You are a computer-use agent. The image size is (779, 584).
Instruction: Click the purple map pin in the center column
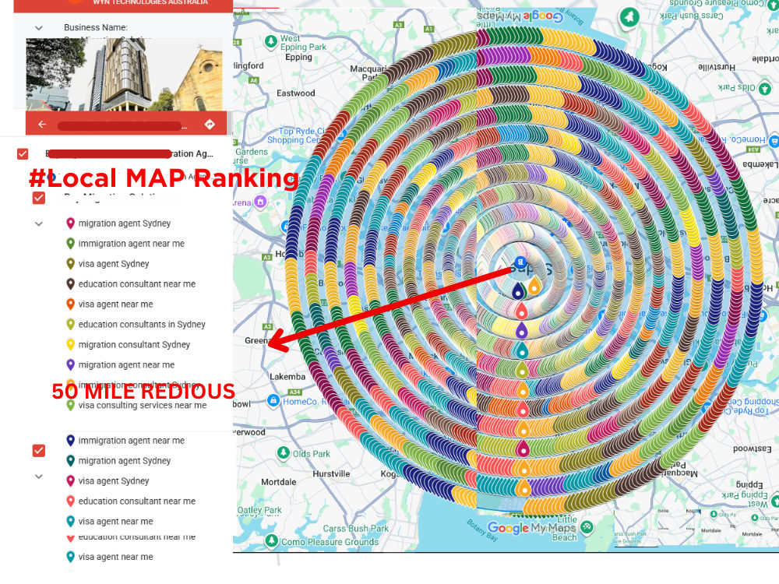(x=521, y=330)
